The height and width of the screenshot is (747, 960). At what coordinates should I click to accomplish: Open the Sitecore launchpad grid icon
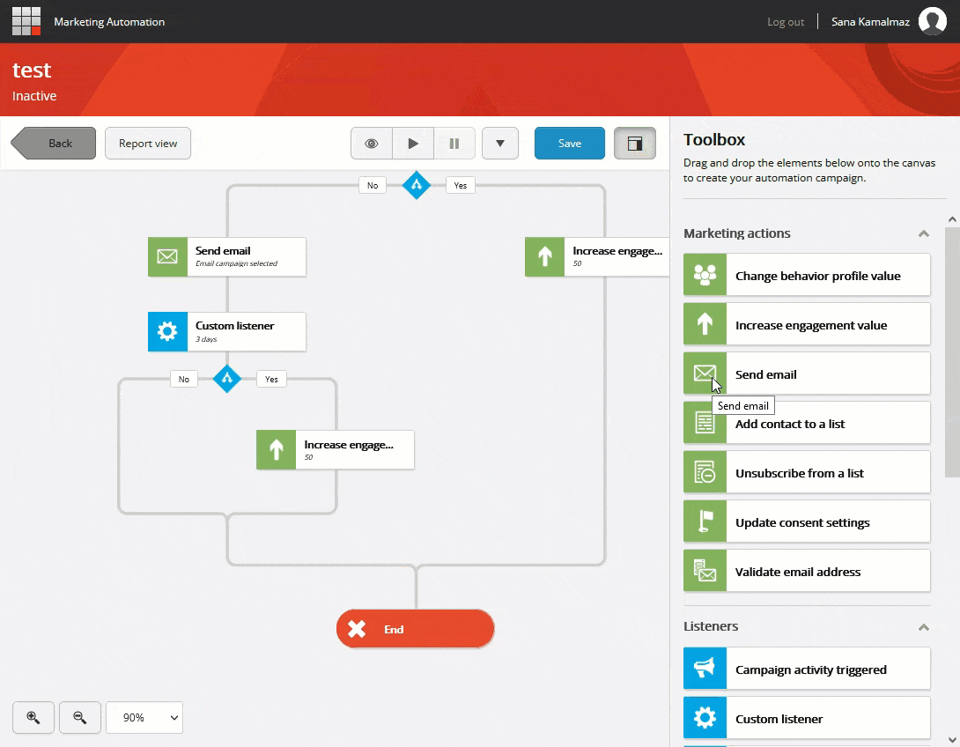click(x=26, y=21)
